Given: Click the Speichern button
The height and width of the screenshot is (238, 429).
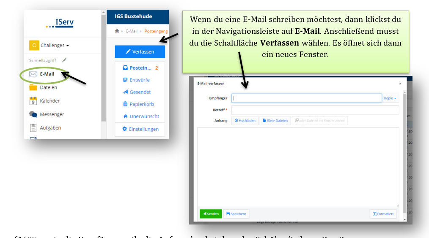Looking at the screenshot, I should coord(236,214).
